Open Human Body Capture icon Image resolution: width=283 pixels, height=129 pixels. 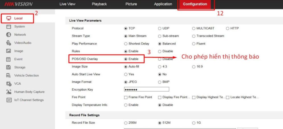(x=9, y=92)
